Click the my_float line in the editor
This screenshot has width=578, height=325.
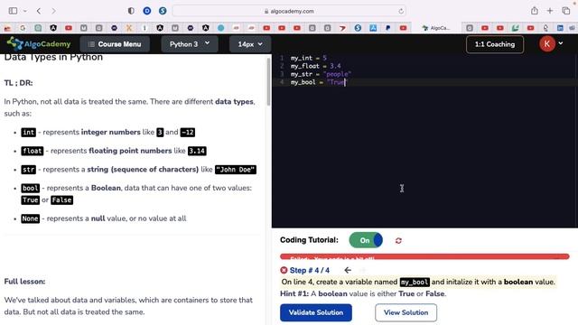(315, 66)
